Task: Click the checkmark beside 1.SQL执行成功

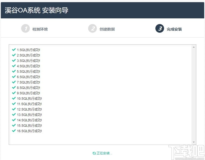Action: click(14, 50)
